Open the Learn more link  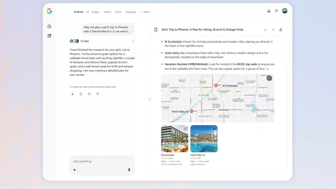[111, 86]
